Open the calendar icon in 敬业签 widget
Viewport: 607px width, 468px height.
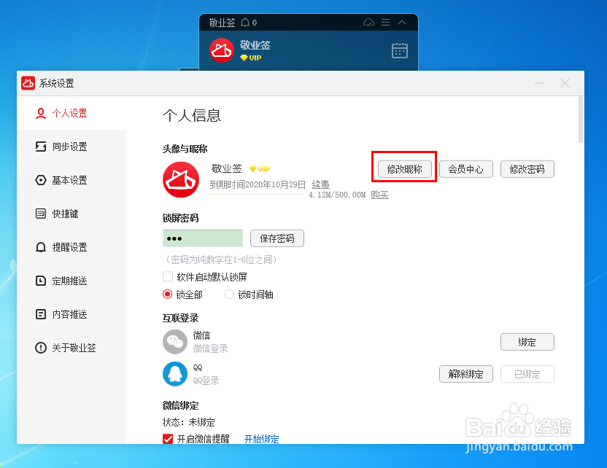tap(400, 50)
